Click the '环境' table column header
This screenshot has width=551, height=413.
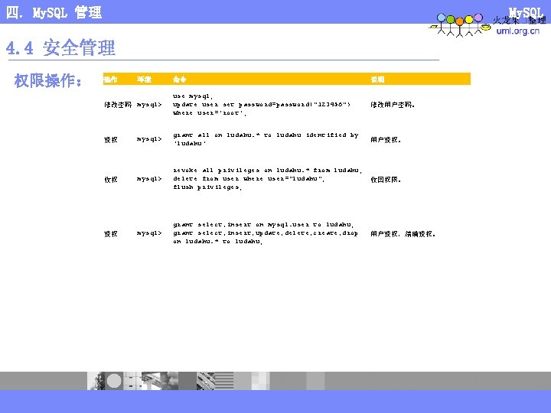coord(144,80)
